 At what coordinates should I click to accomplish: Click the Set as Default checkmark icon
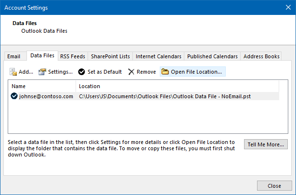[81, 72]
